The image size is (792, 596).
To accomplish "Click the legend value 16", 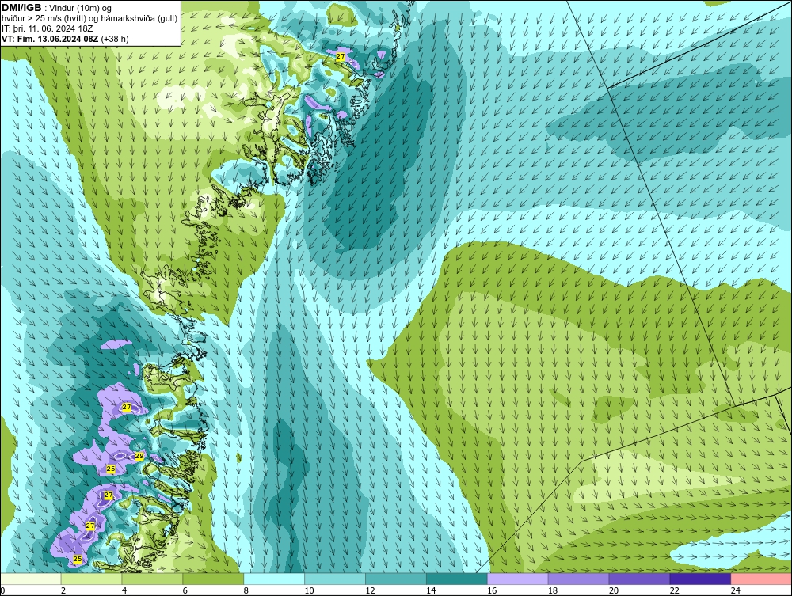I will (492, 590).
